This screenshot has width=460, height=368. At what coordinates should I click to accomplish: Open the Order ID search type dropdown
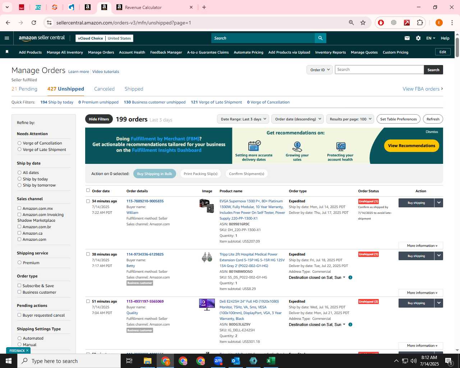coord(319,70)
